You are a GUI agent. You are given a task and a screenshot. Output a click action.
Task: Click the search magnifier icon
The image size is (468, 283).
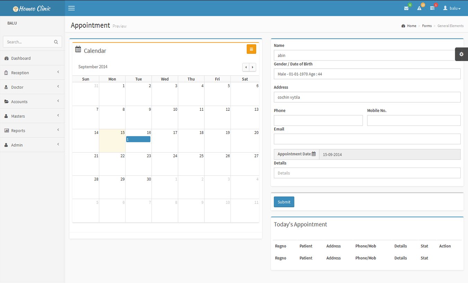pos(56,42)
